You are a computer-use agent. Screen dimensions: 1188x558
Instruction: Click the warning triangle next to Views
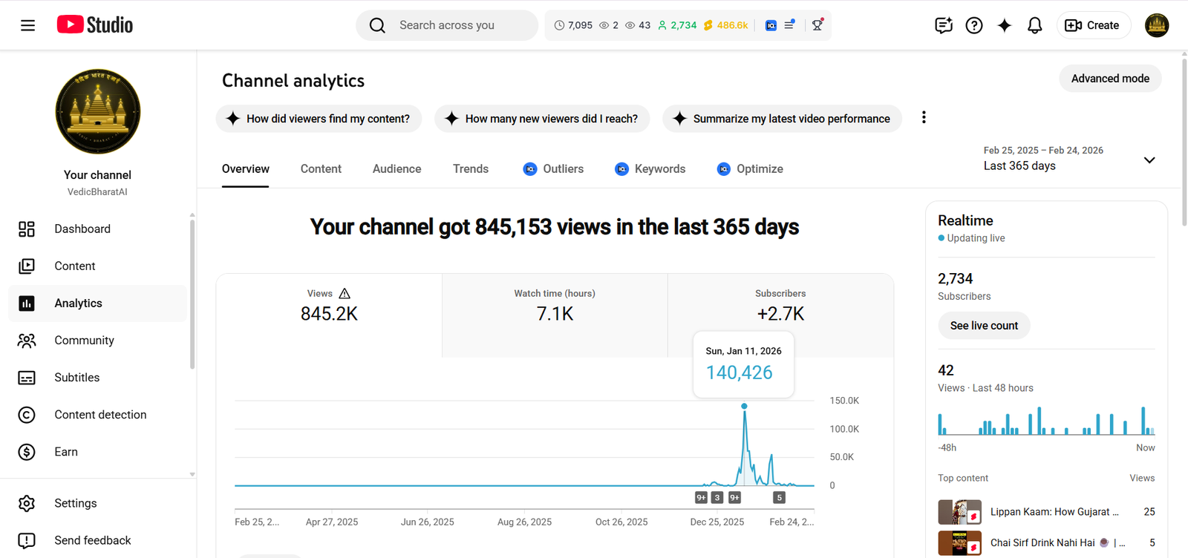tap(345, 294)
